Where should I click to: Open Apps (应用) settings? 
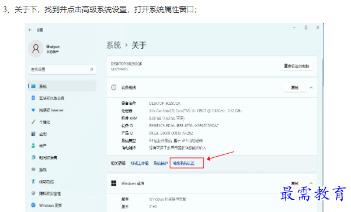point(43,134)
